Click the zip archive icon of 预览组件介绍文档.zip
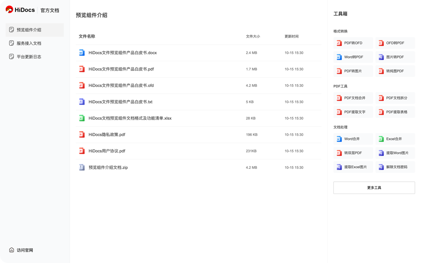Image resolution: width=421 pixels, height=263 pixels. (82, 167)
